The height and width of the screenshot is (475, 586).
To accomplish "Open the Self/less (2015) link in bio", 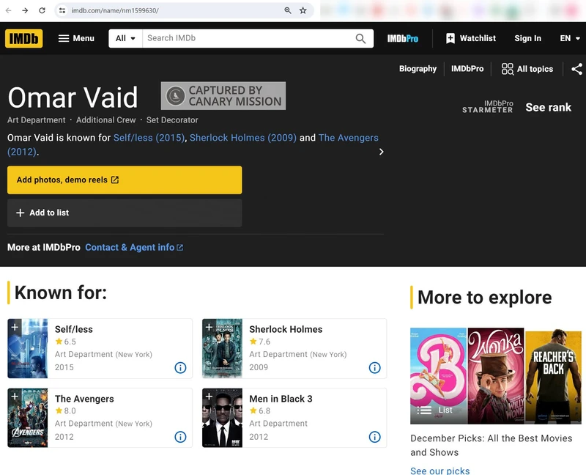I will (x=149, y=138).
